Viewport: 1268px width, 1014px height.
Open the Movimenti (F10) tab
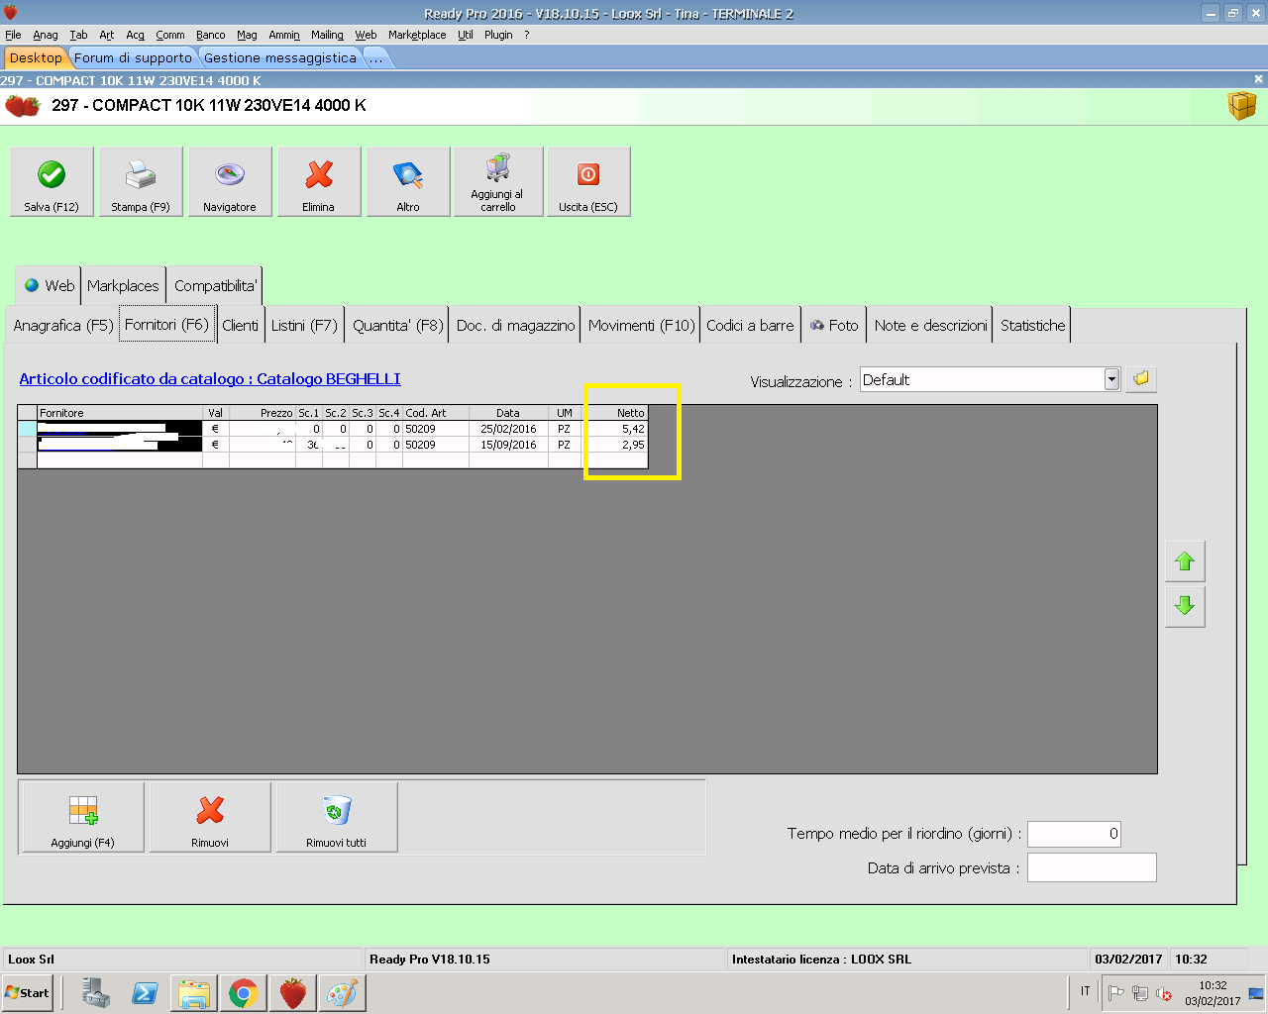[642, 325]
